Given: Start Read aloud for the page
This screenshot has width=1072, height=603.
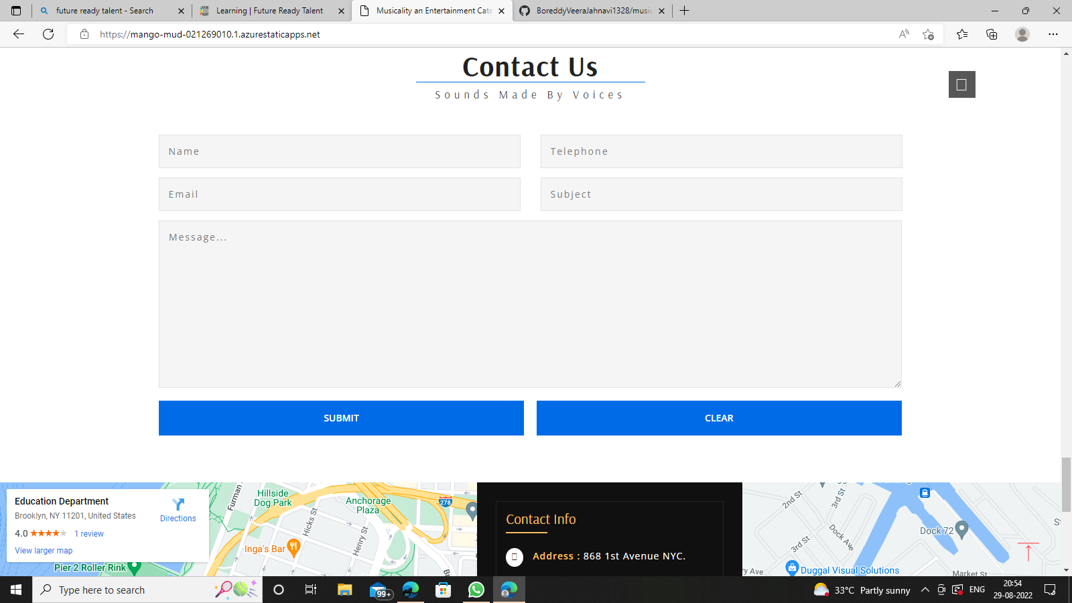Looking at the screenshot, I should pyautogui.click(x=903, y=34).
